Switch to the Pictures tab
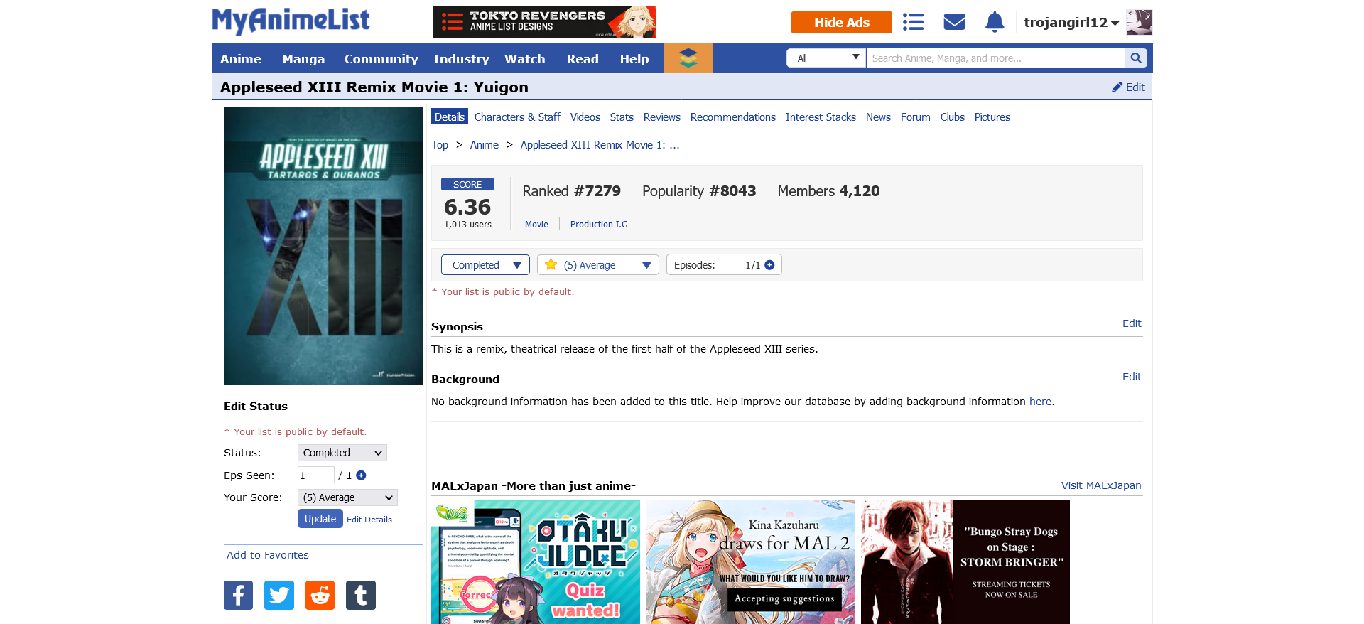Viewport: 1364px width, 624px height. coord(992,117)
